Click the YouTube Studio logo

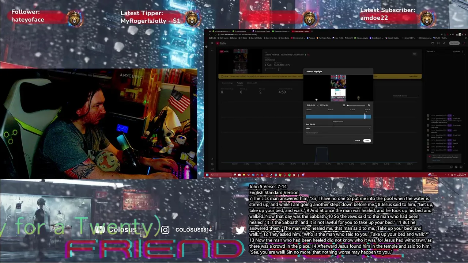coord(221,43)
